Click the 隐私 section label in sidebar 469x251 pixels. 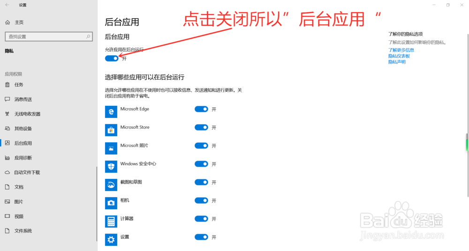pyautogui.click(x=9, y=51)
